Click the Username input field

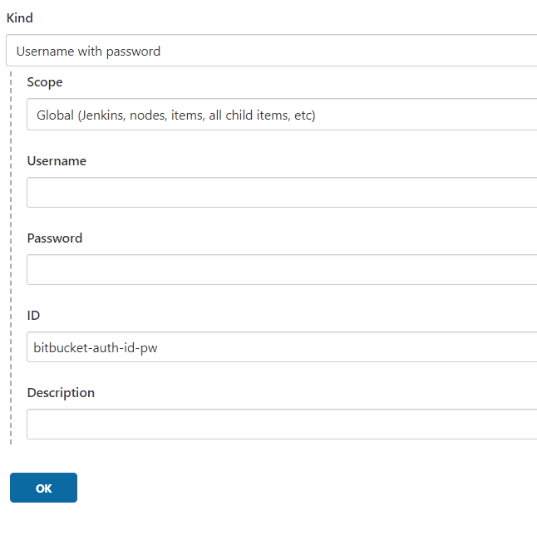pos(281,192)
